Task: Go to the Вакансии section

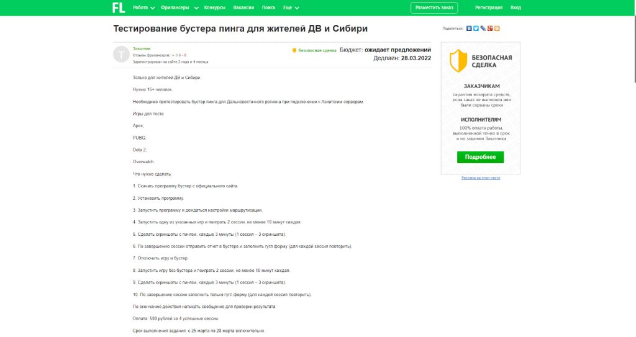Action: pyautogui.click(x=244, y=7)
